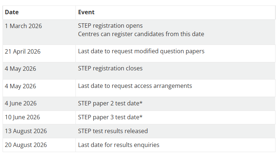This screenshot has height=155, width=277.
Task: Click the STEP registration opens text
Action: coord(110,26)
